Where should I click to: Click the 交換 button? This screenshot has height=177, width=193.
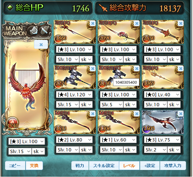point(34,165)
